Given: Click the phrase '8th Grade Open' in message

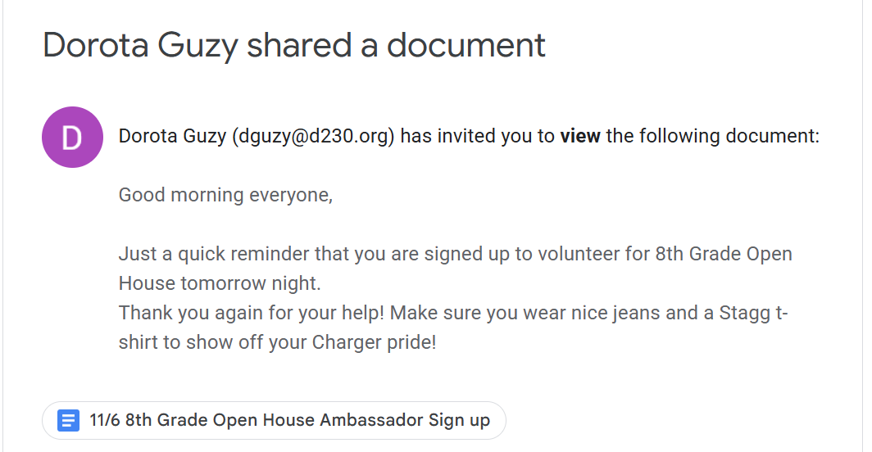Looking at the screenshot, I should click(x=724, y=254).
